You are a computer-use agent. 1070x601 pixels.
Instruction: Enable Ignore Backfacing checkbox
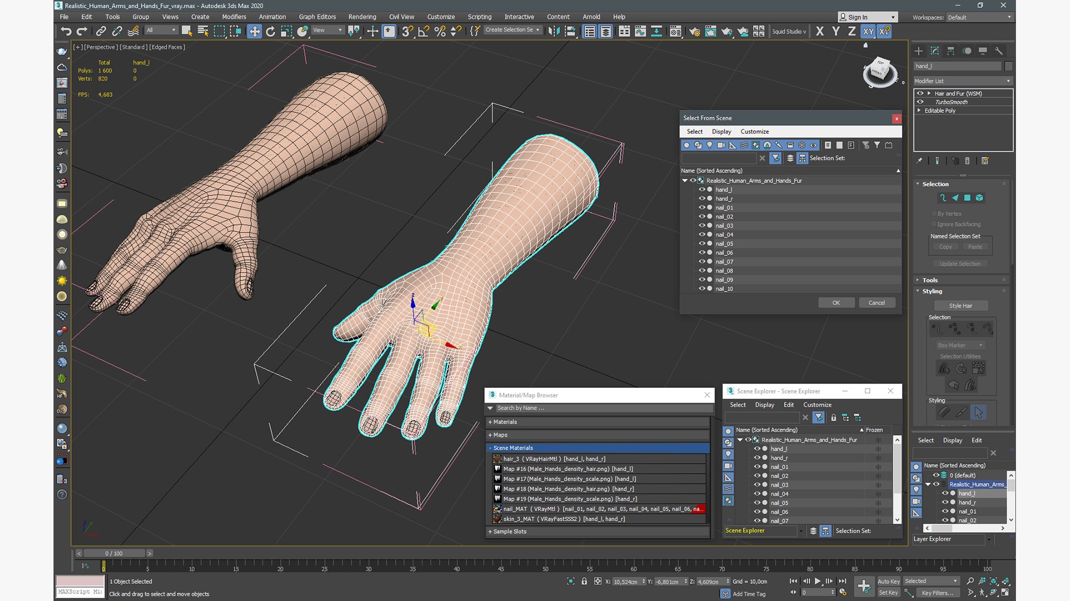933,224
